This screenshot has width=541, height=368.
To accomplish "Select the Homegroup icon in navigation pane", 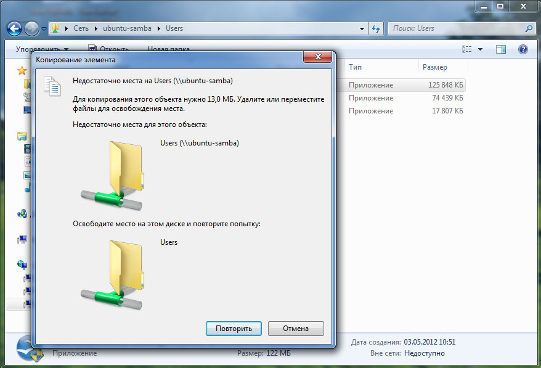I will (22, 214).
